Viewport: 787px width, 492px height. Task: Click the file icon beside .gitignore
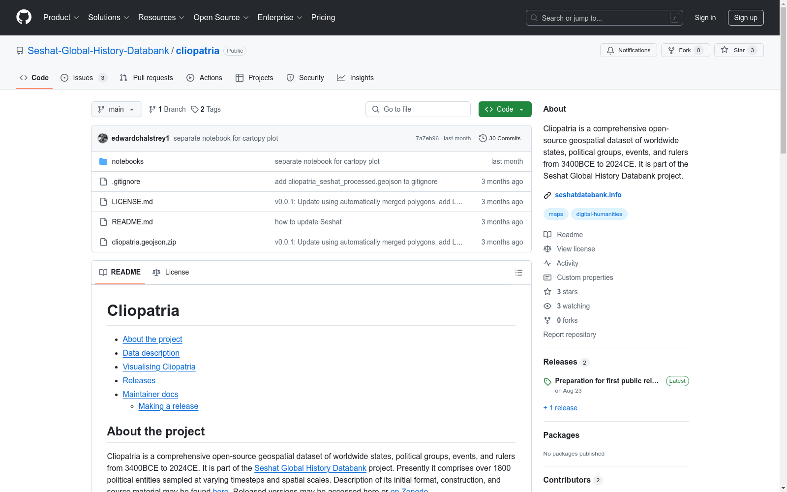[103, 182]
